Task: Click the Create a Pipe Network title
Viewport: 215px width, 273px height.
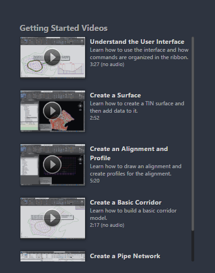Action: coord(125,256)
